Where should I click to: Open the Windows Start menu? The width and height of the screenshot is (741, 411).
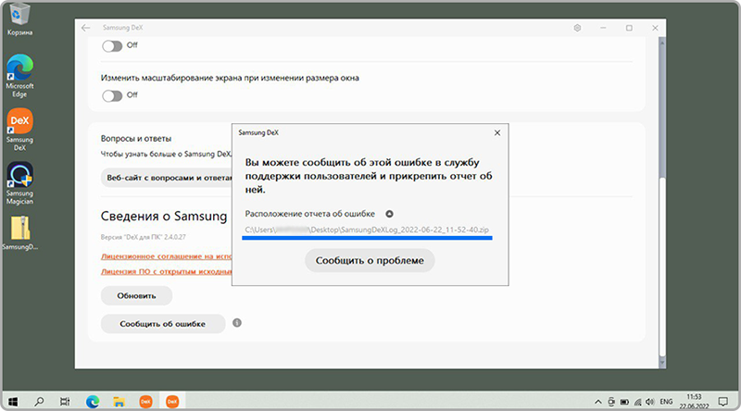(x=13, y=402)
